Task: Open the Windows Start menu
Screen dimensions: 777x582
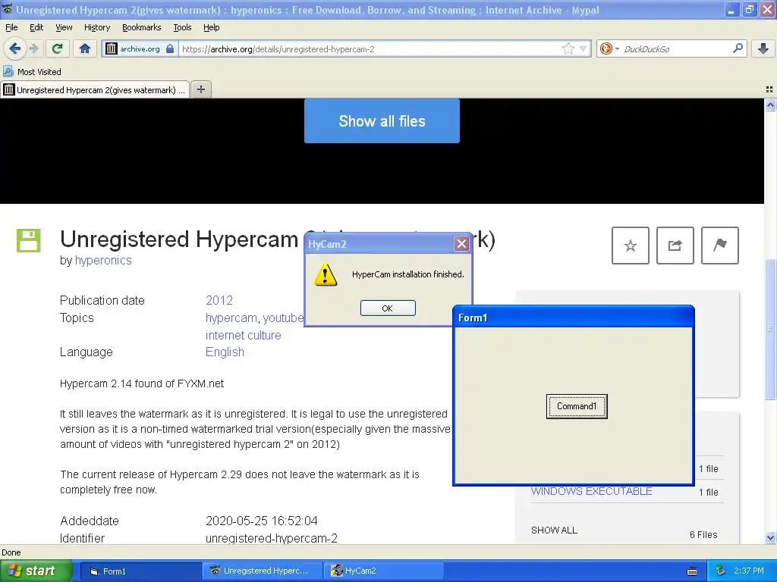Action: [35, 571]
